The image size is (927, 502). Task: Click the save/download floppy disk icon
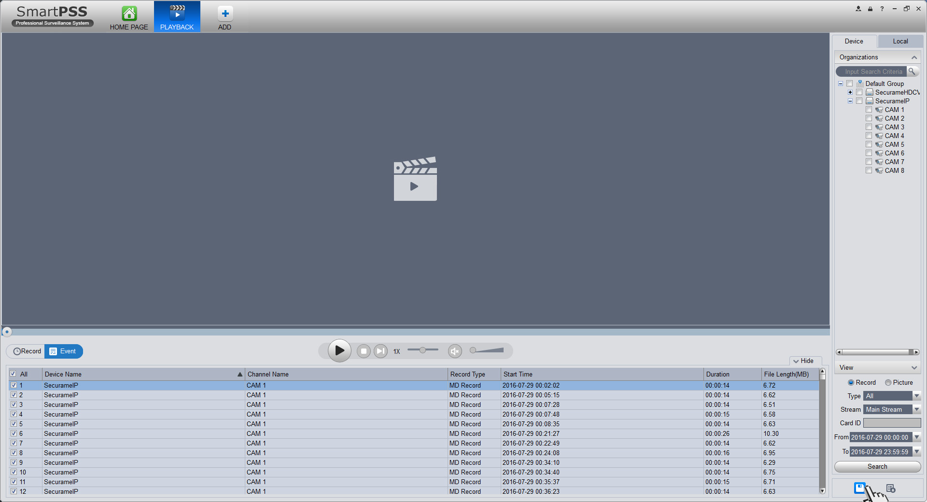coord(859,488)
